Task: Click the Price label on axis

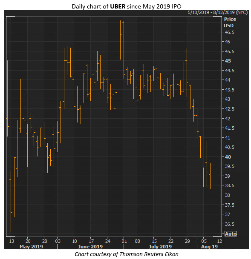Action: coord(230,19)
